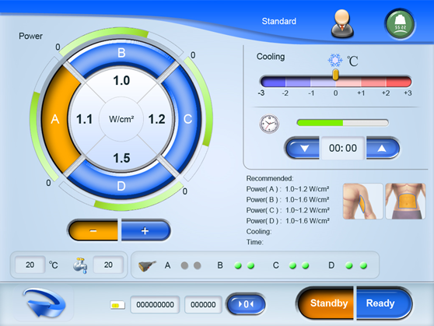The height and width of the screenshot is (326, 434).
Task: Click the clock timer icon
Action: 269,124
